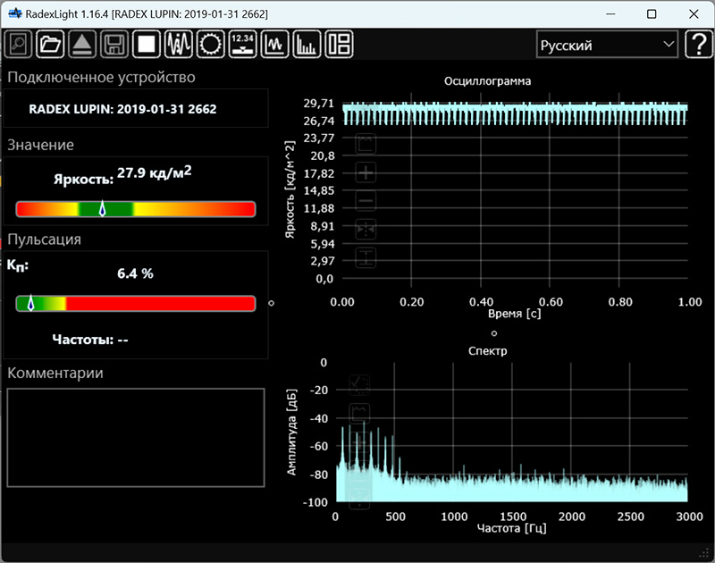The width and height of the screenshot is (715, 563).
Task: Save data with the floppy disk icon
Action: click(x=114, y=44)
